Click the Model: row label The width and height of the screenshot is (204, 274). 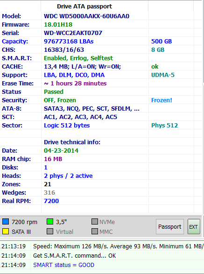[11, 16]
